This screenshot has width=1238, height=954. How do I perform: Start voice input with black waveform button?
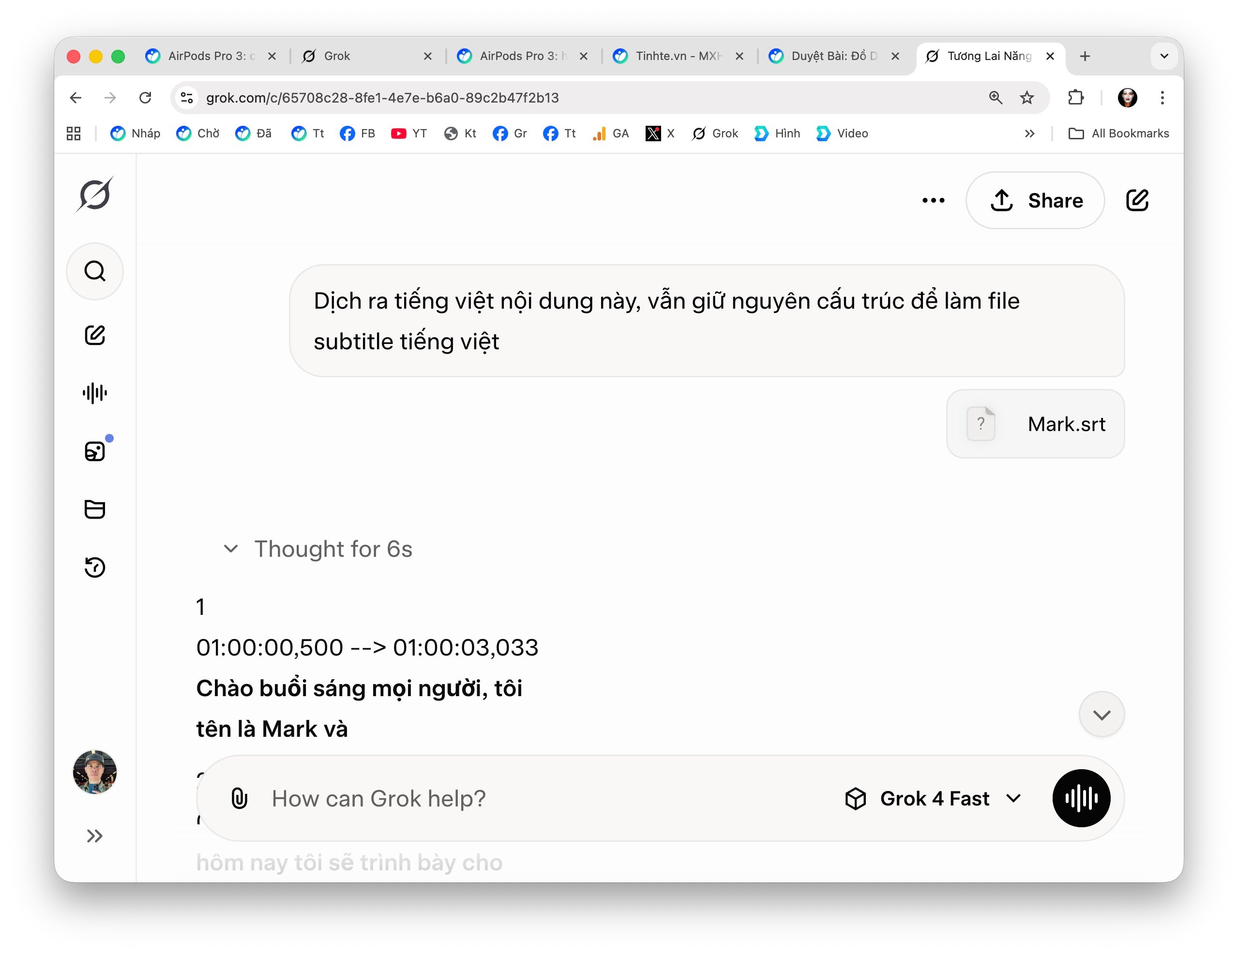(1080, 798)
